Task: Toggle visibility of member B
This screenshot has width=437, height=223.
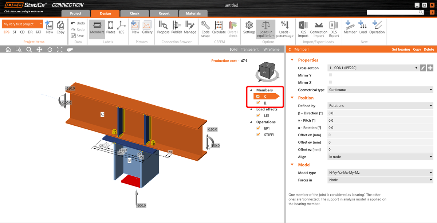Action: tap(257, 102)
